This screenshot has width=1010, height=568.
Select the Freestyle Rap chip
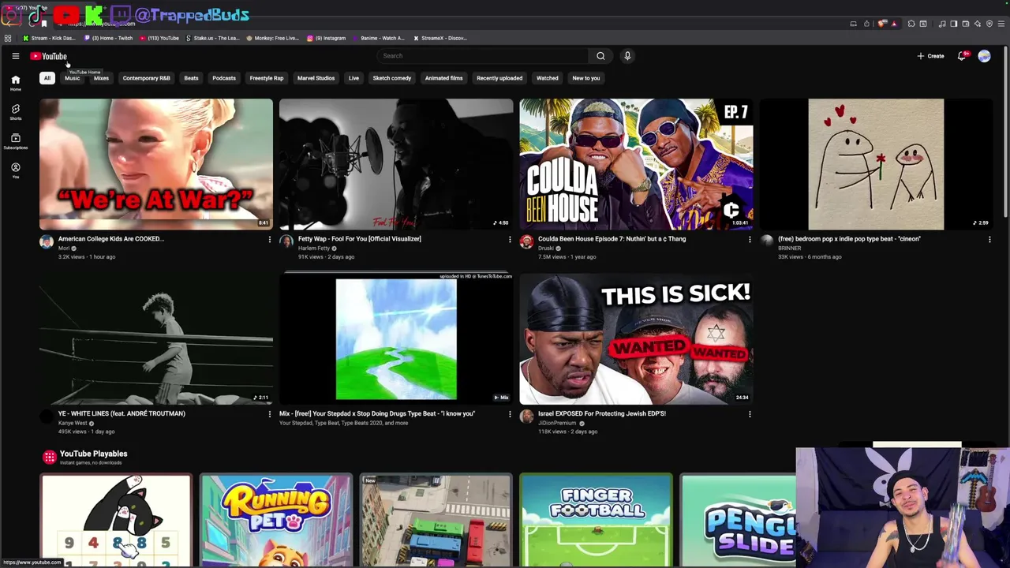(267, 78)
